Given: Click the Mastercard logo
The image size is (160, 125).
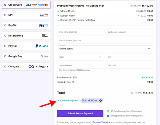Looking at the screenshot, I should point(46,5).
